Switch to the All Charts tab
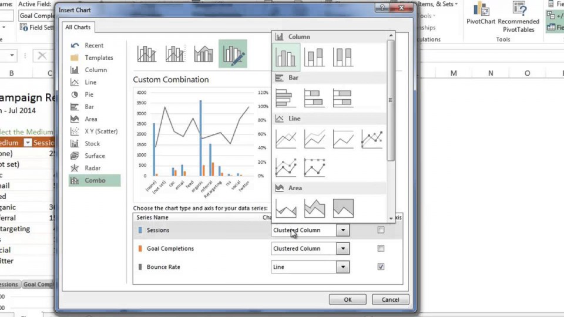Viewport: 564px width, 317px height. pos(77,27)
